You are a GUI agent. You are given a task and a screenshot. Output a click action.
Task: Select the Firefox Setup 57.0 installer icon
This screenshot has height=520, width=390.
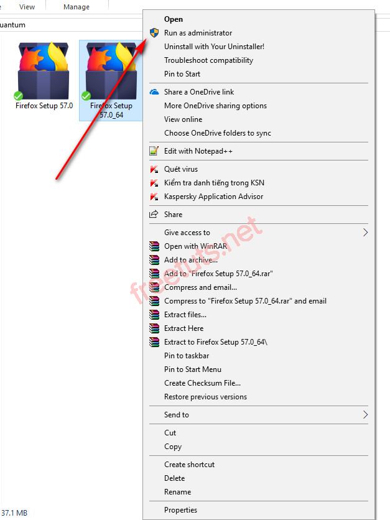[44, 70]
